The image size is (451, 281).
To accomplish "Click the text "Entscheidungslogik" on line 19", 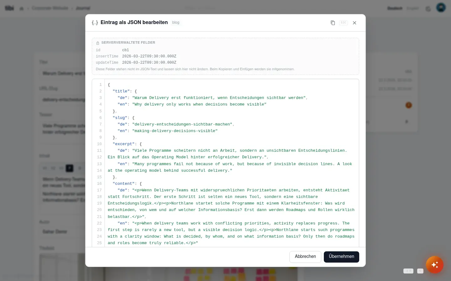I will click(130, 203).
